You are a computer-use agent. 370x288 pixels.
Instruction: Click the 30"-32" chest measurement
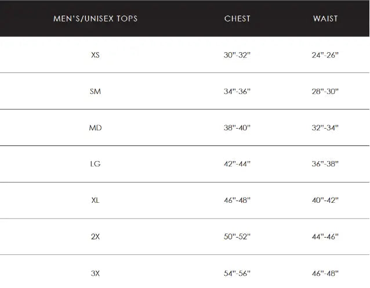(x=237, y=55)
